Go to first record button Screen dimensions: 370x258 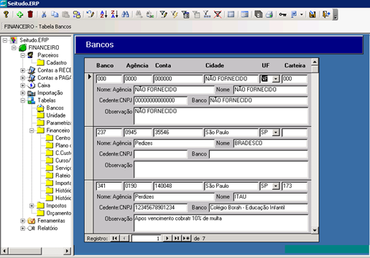tap(115, 238)
